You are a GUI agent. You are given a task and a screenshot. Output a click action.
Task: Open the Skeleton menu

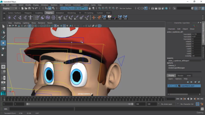[54, 5]
